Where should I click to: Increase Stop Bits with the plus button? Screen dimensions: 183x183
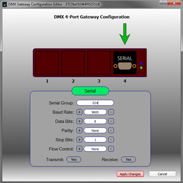79,140
